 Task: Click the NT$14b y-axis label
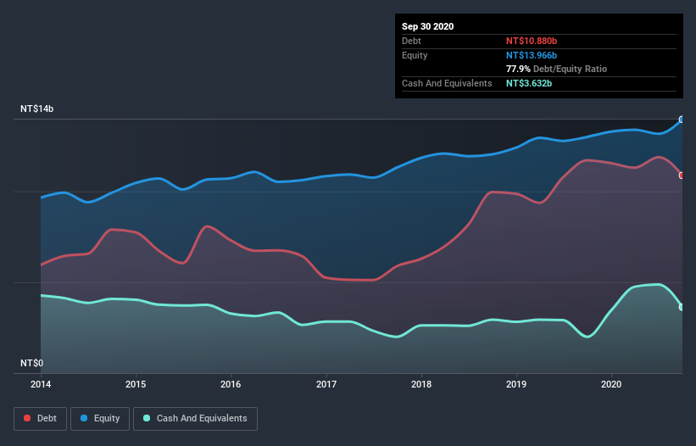38,109
